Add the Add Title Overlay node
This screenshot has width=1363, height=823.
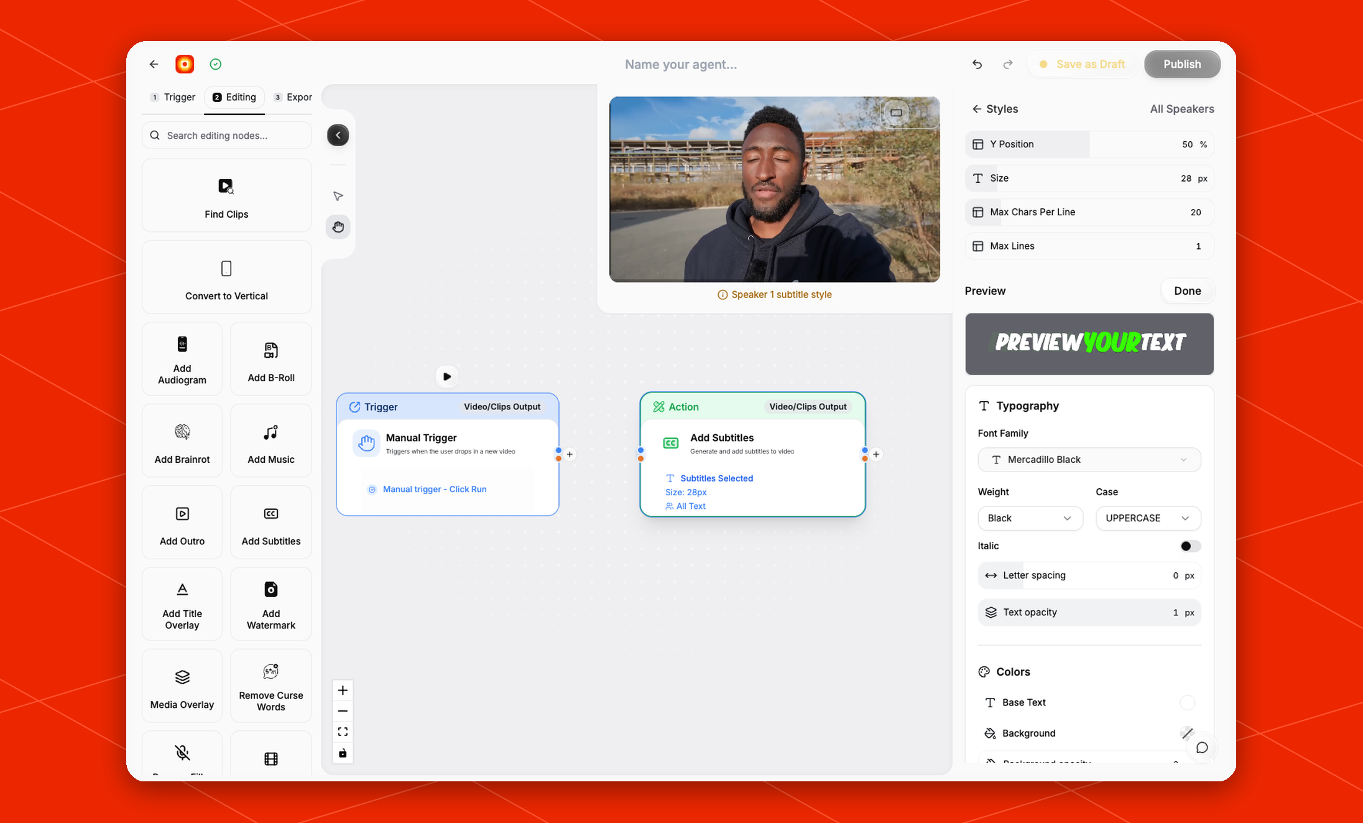[x=182, y=604]
